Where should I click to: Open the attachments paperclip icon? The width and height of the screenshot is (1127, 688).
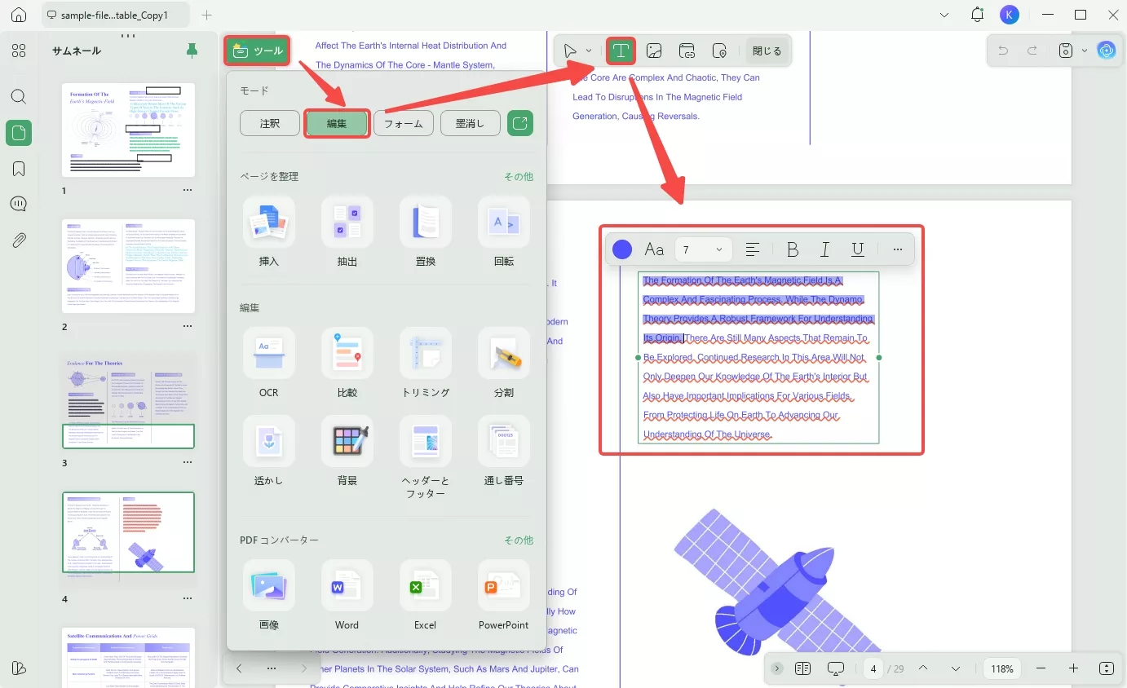pyautogui.click(x=19, y=240)
